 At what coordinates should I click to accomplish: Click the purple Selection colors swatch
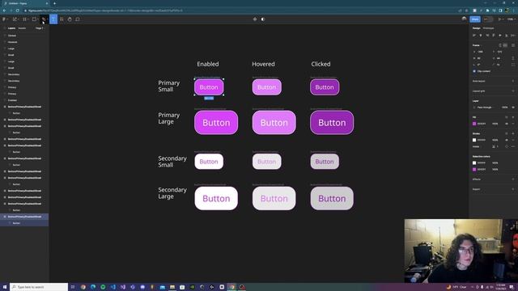(474, 169)
